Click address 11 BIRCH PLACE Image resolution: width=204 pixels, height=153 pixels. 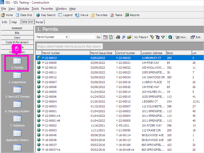tap(152, 82)
